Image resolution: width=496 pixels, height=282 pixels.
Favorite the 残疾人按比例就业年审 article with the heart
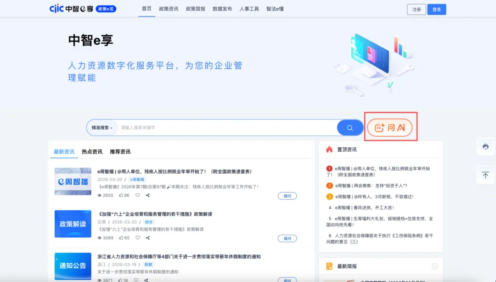coord(138,195)
